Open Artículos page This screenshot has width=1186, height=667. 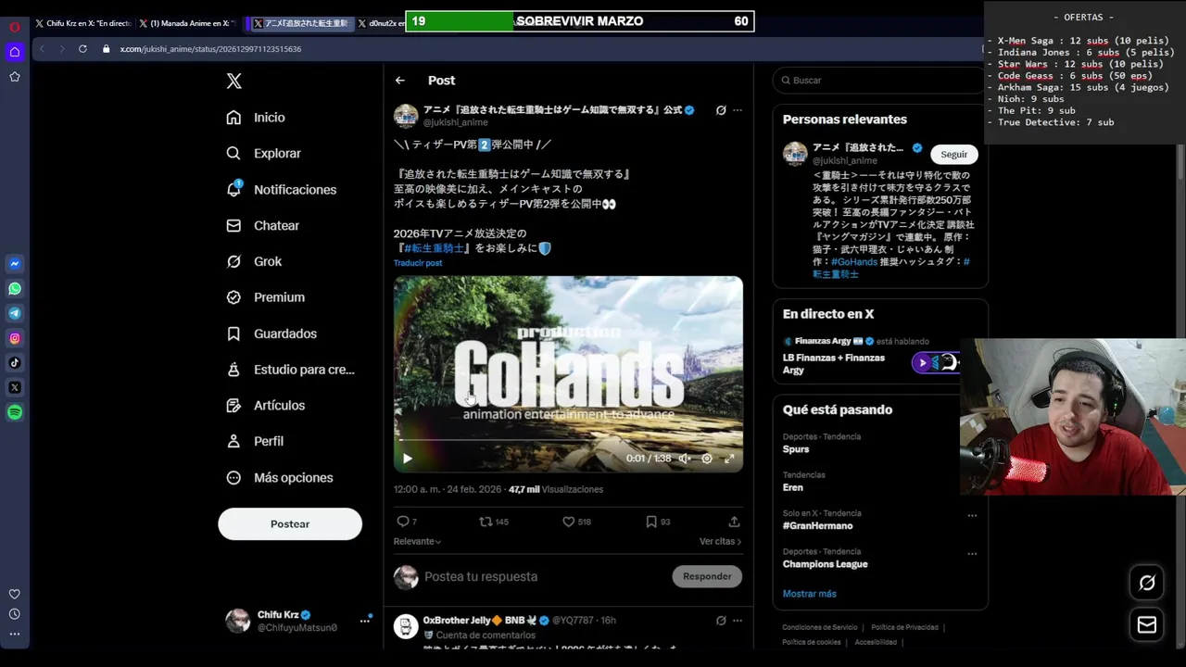pos(266,406)
